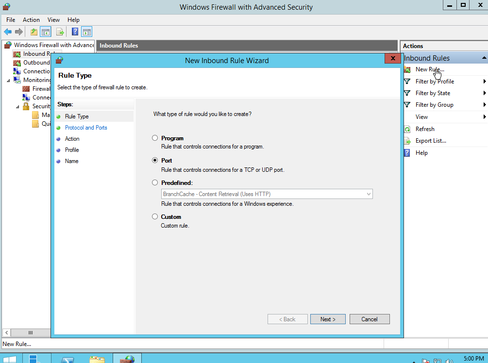This screenshot has height=363, width=488.
Task: Click the Cancel button in wizard
Action: click(370, 319)
